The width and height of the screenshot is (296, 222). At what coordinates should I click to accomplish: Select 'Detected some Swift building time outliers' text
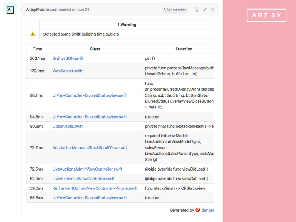click(81, 34)
